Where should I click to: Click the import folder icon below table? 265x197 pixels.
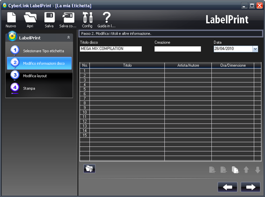pos(89,169)
